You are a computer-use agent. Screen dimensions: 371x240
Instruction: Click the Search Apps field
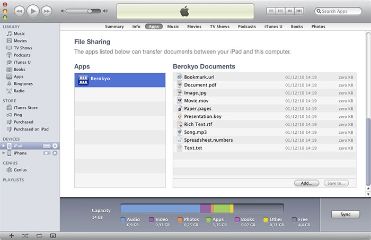pyautogui.click(x=338, y=11)
